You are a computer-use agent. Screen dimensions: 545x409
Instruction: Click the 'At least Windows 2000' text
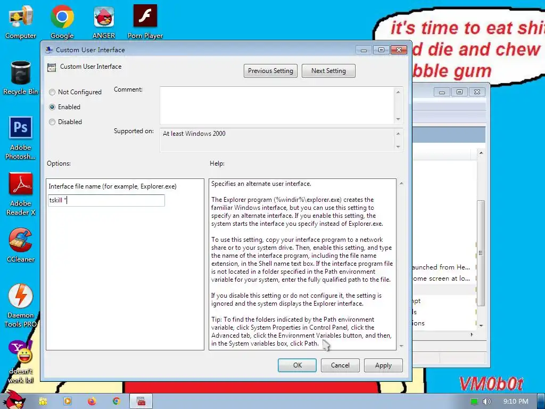pos(194,134)
